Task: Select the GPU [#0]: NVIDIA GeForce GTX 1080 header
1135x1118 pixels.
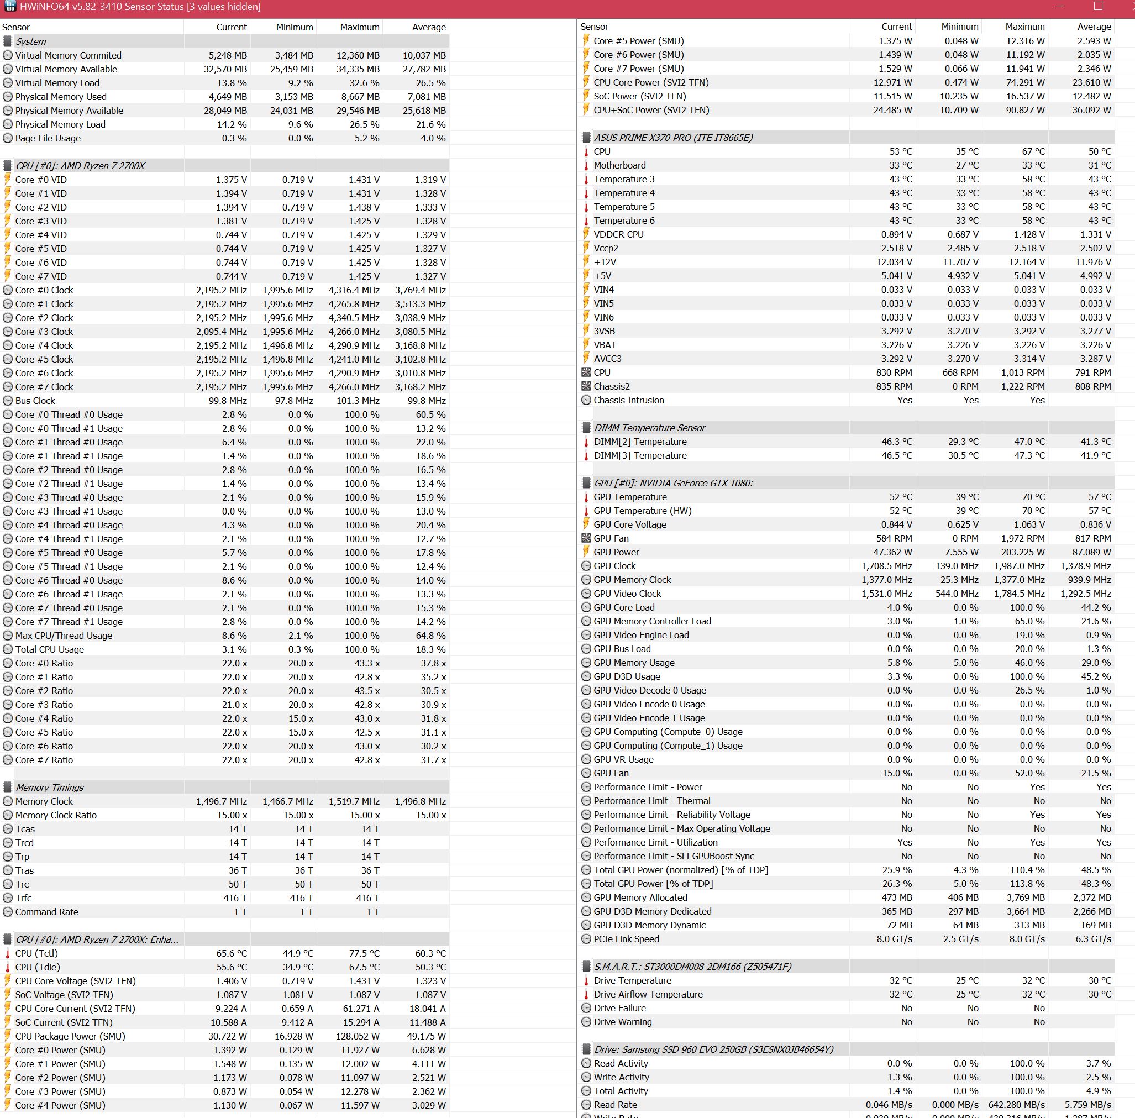Action: [x=673, y=482]
